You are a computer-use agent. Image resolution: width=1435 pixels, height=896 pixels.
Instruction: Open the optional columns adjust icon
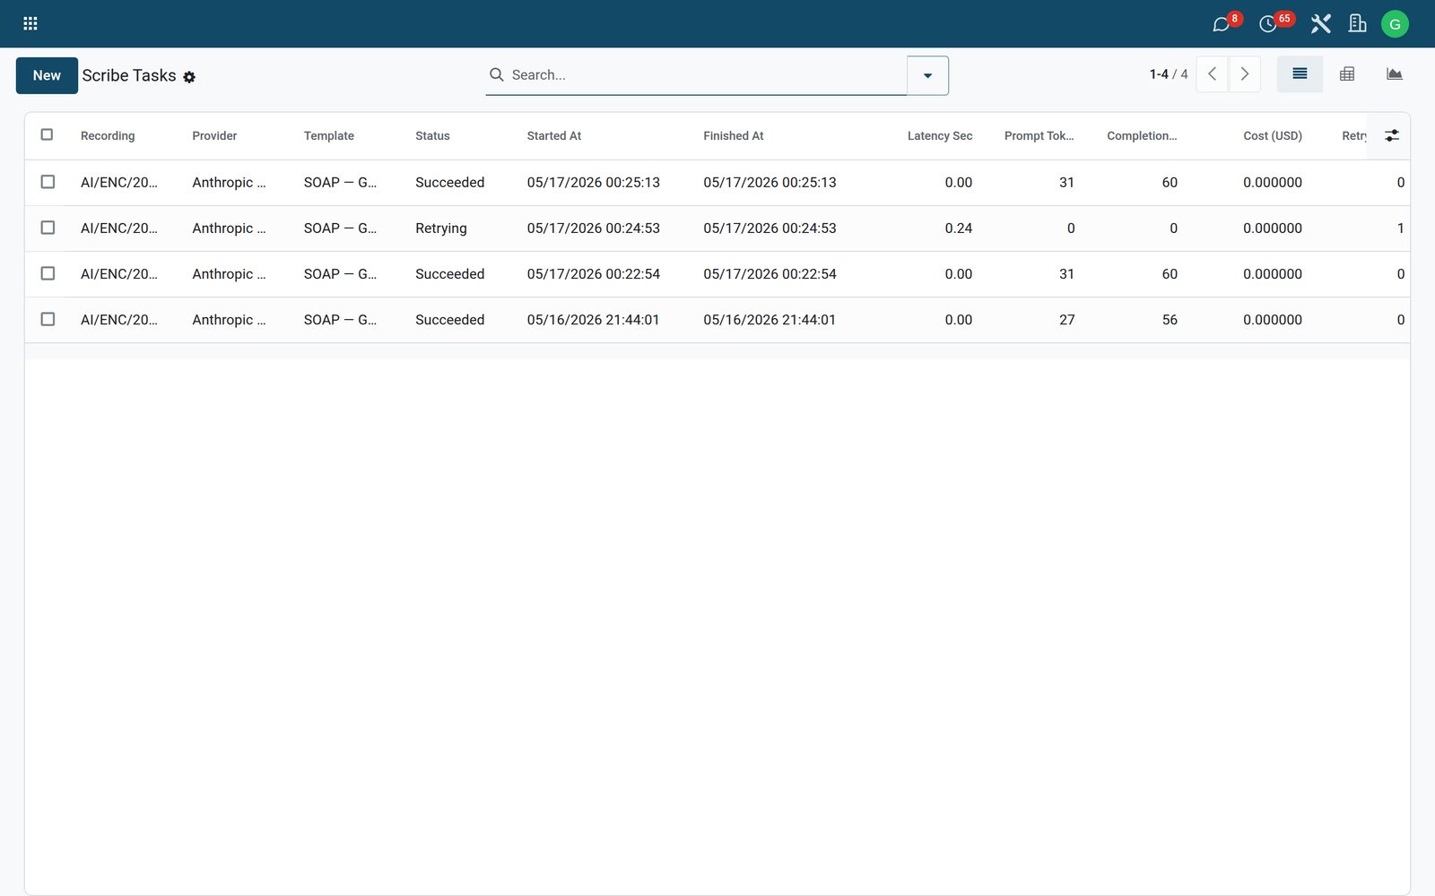click(1392, 135)
